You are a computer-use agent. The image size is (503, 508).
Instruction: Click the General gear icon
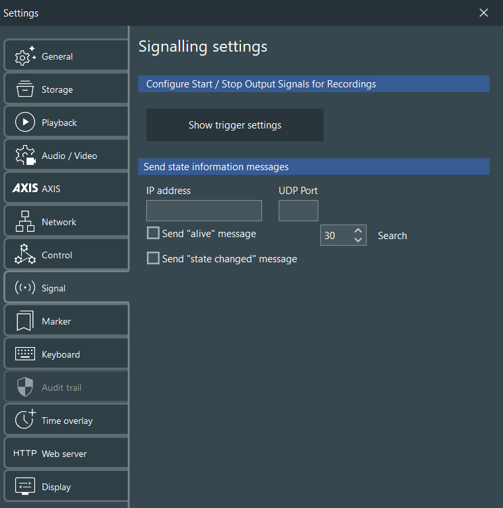[25, 56]
